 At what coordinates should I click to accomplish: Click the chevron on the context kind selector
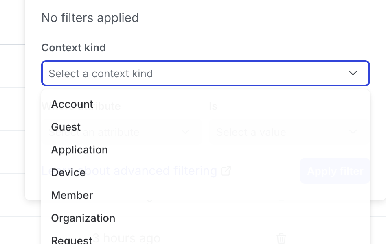coord(353,73)
